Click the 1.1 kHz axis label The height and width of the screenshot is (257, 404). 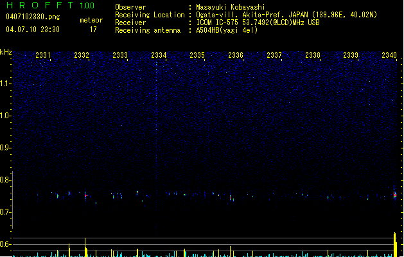click(x=5, y=84)
